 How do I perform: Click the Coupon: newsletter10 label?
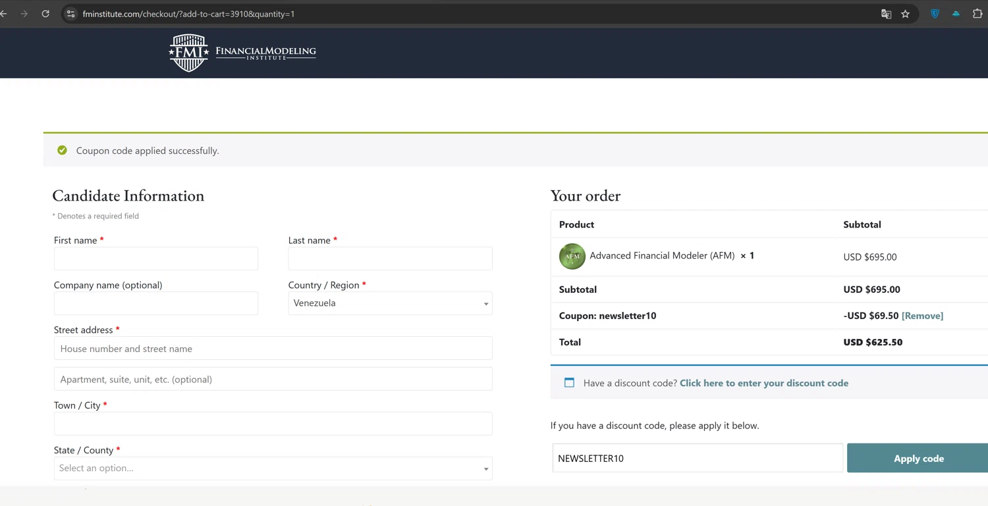pyautogui.click(x=607, y=316)
